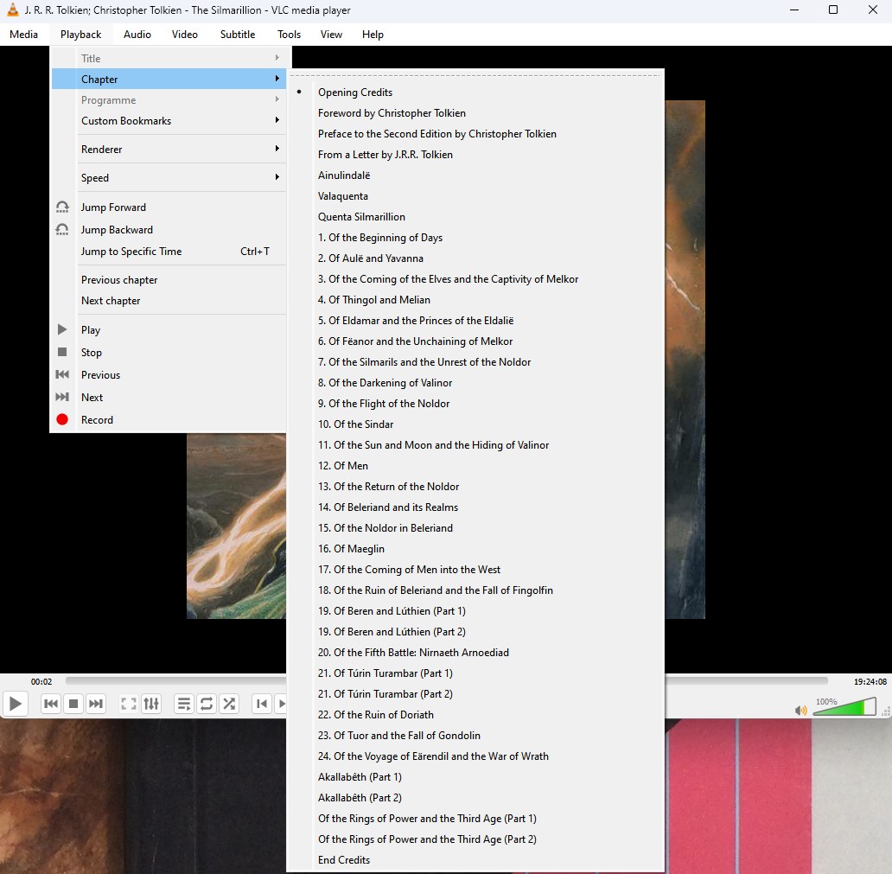Select Stop from the Playback menu
Image resolution: width=892 pixels, height=874 pixels.
click(169, 352)
